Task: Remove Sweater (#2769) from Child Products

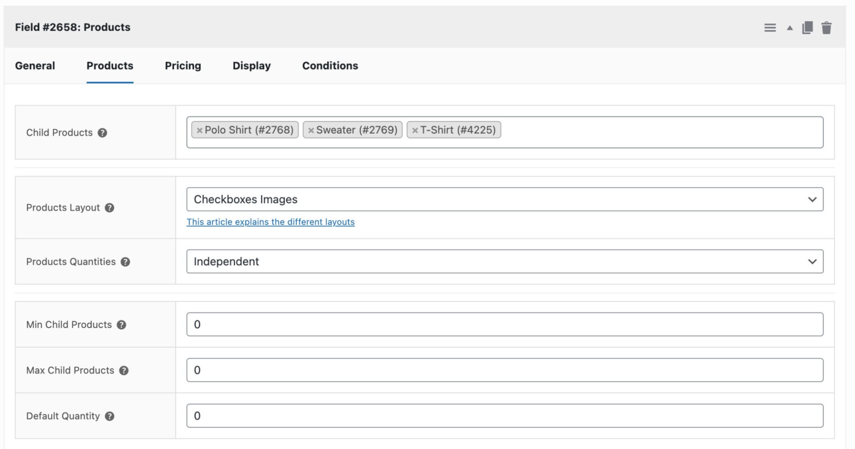Action: coord(311,130)
